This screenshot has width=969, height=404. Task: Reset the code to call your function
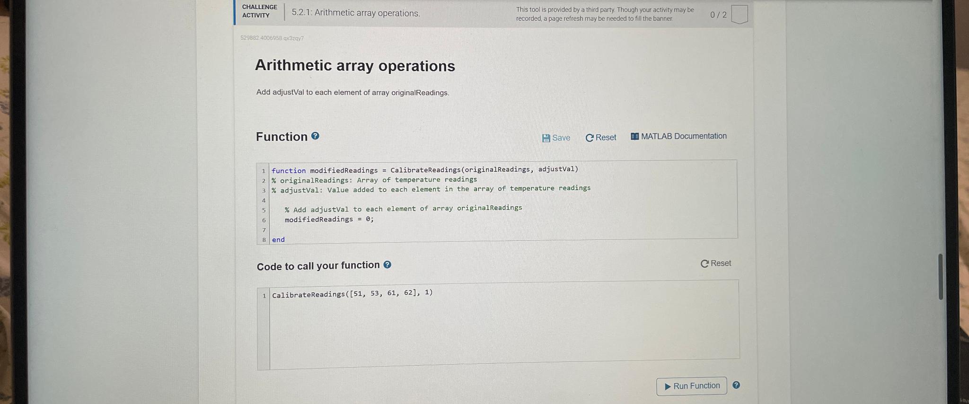pos(716,263)
